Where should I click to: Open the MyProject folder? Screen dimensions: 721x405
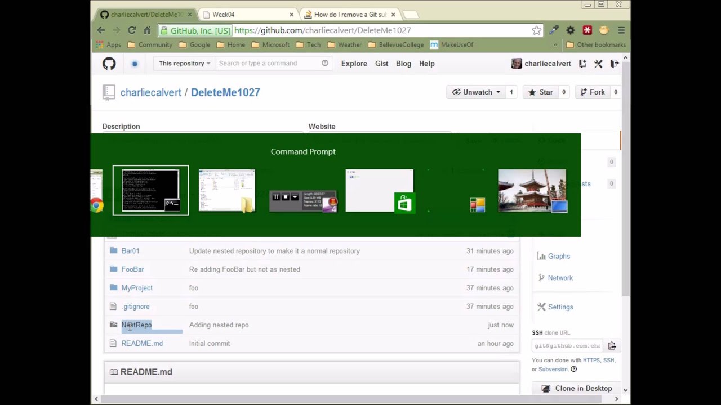[137, 288]
